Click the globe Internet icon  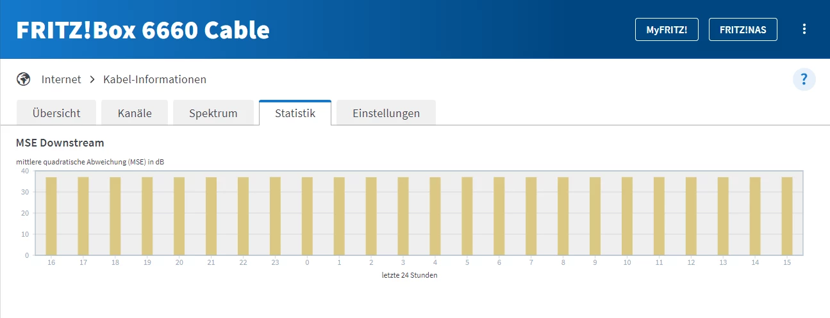[24, 79]
